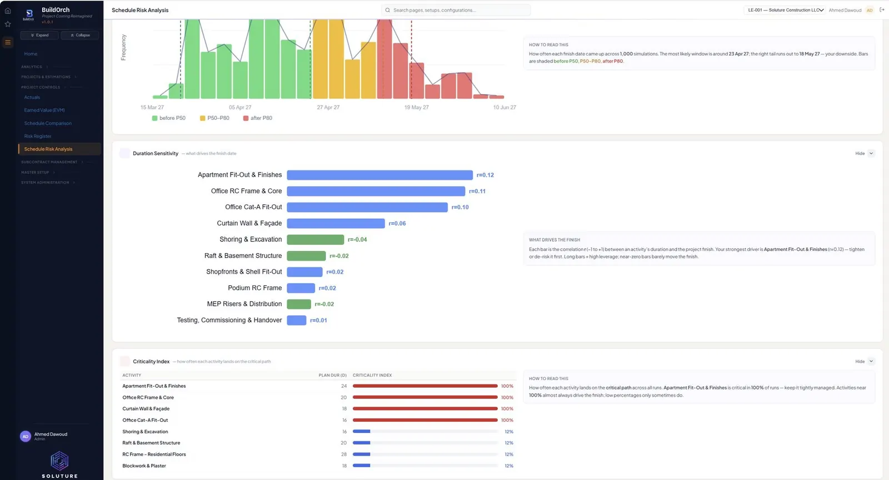Log out using the exit arrow icon

[882, 10]
